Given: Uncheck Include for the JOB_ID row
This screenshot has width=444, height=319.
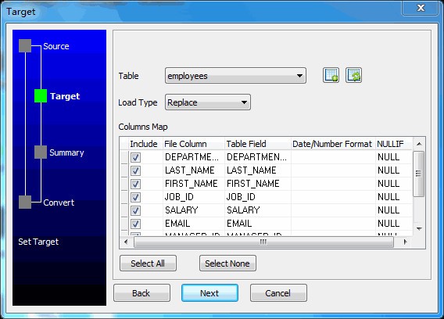Looking at the screenshot, I should 135,197.
